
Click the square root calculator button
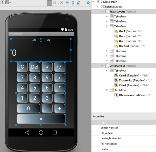47,67
